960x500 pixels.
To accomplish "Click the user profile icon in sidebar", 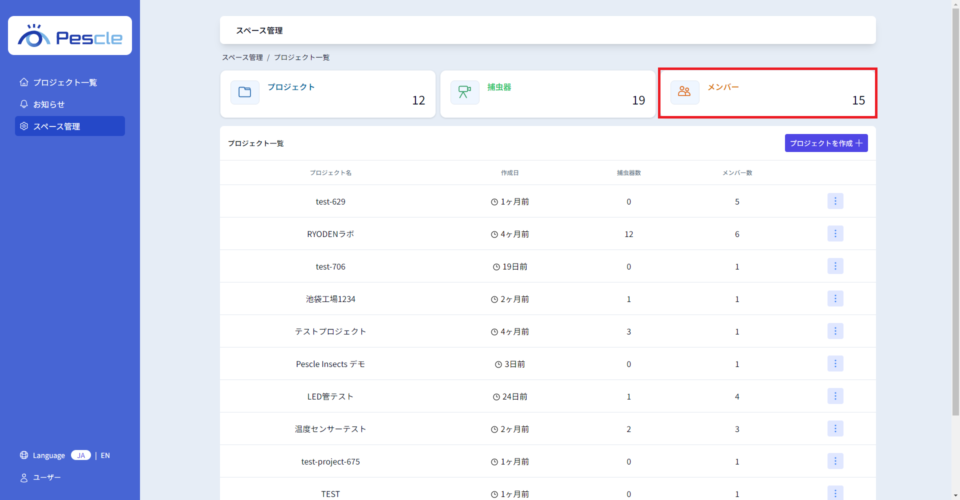I will click(x=24, y=477).
